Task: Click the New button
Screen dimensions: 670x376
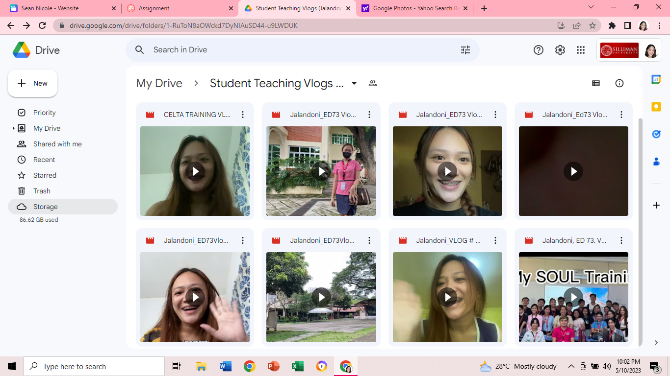Action: [x=33, y=83]
